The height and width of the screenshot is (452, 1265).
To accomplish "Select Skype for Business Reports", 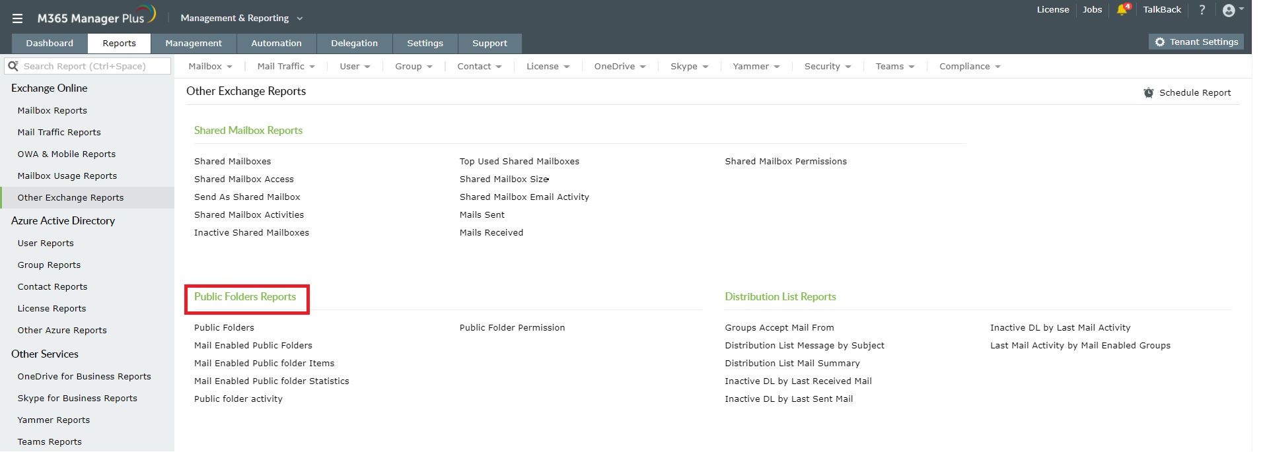I will click(77, 399).
